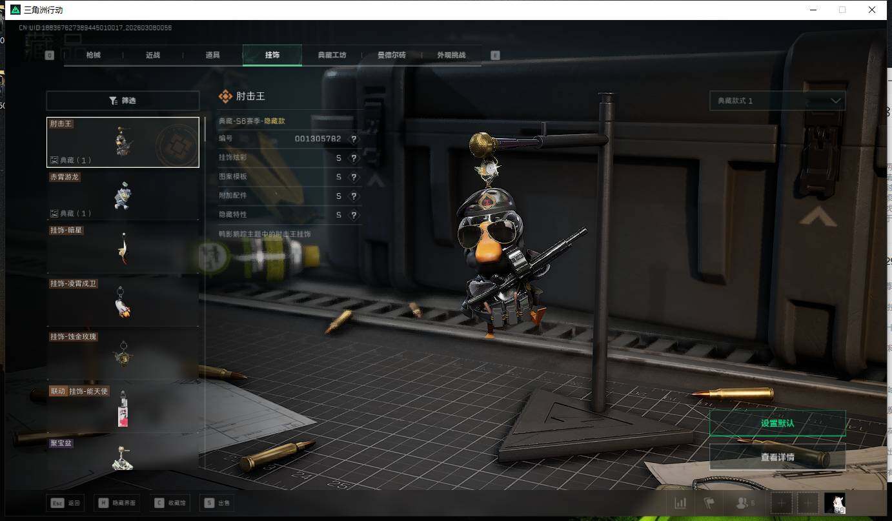Open the friends icon showing 5
The image size is (892, 521).
(x=745, y=503)
